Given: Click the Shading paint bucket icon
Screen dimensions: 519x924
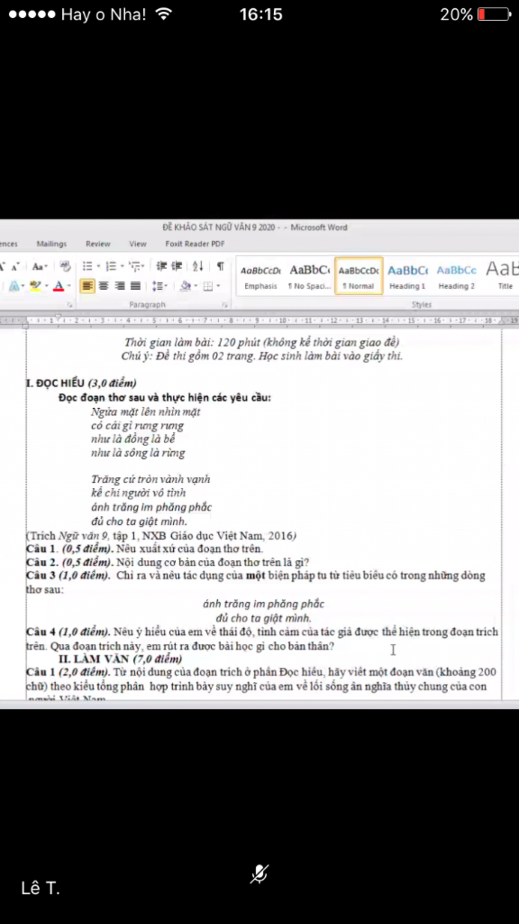Looking at the screenshot, I should pyautogui.click(x=185, y=286).
